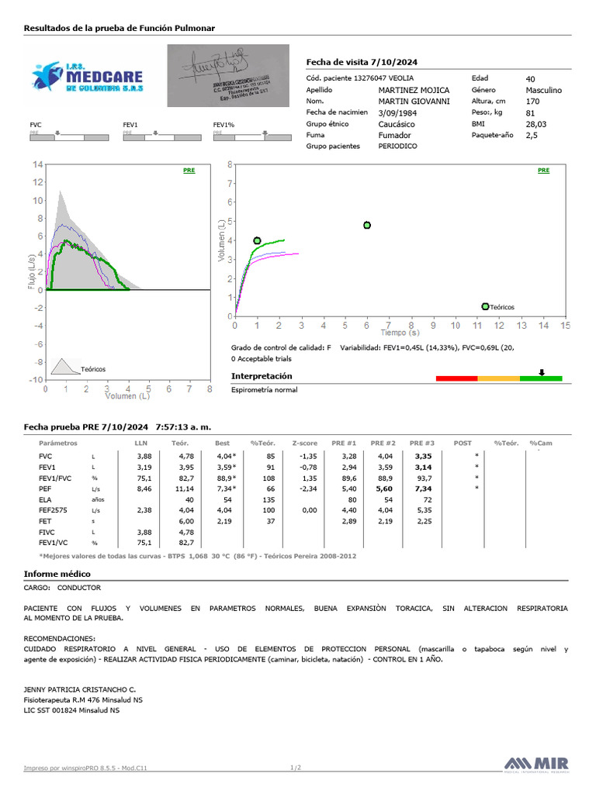The image size is (596, 794).
Task: Click the 'POST' column header
Action: point(463,443)
